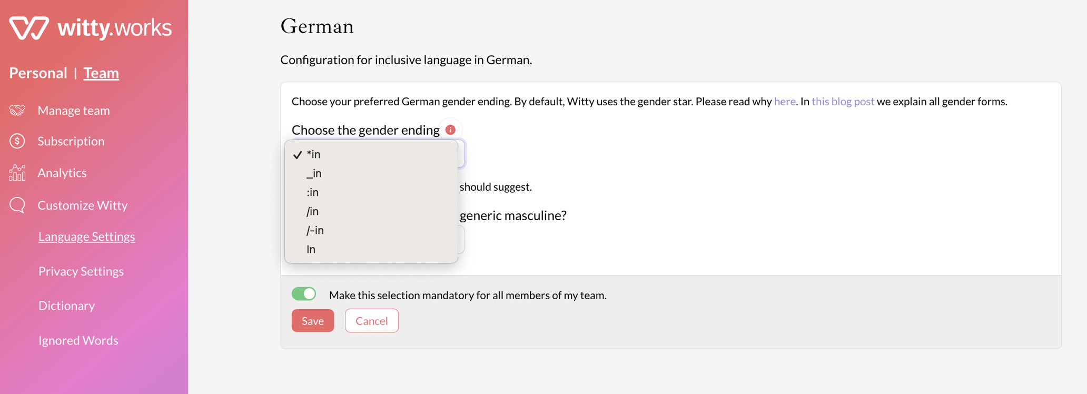Click the witty.works logo icon
1087x394 pixels.
29,27
